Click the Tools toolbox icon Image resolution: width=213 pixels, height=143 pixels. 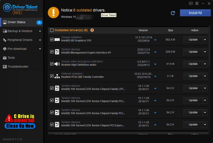[4, 58]
